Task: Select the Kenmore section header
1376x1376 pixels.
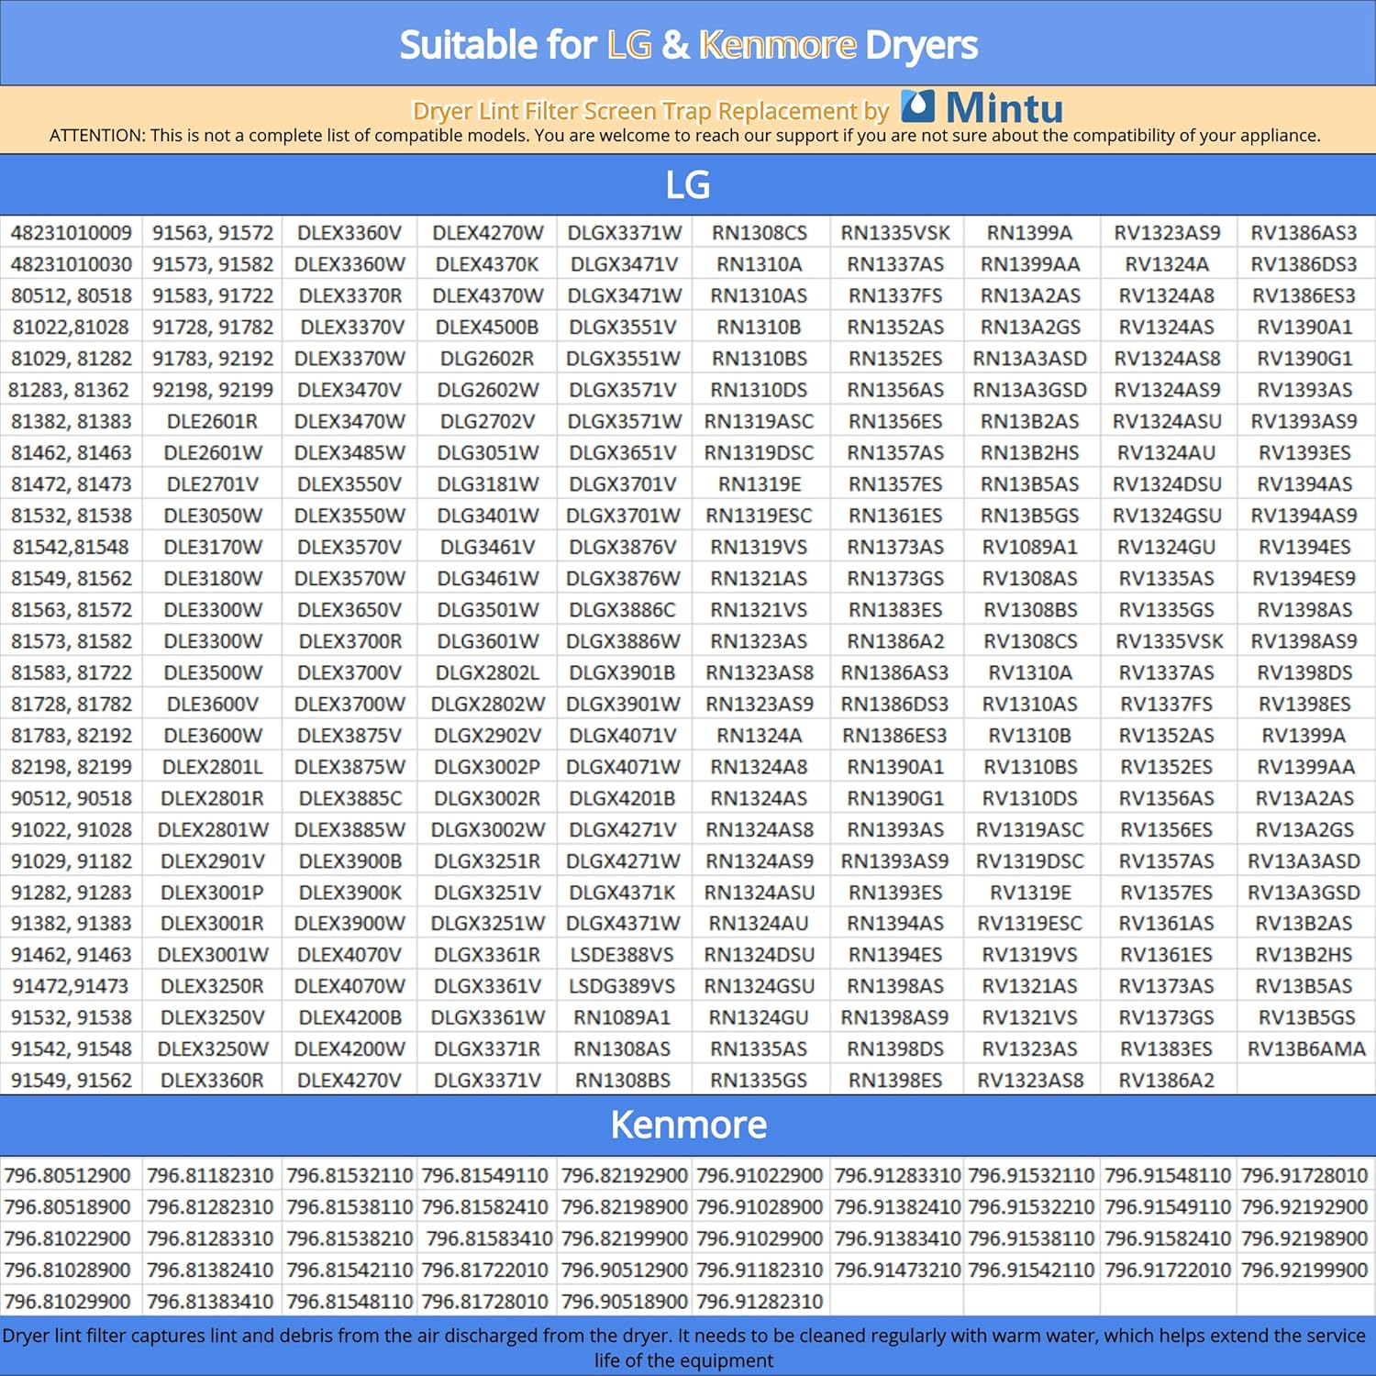Action: pyautogui.click(x=688, y=1125)
